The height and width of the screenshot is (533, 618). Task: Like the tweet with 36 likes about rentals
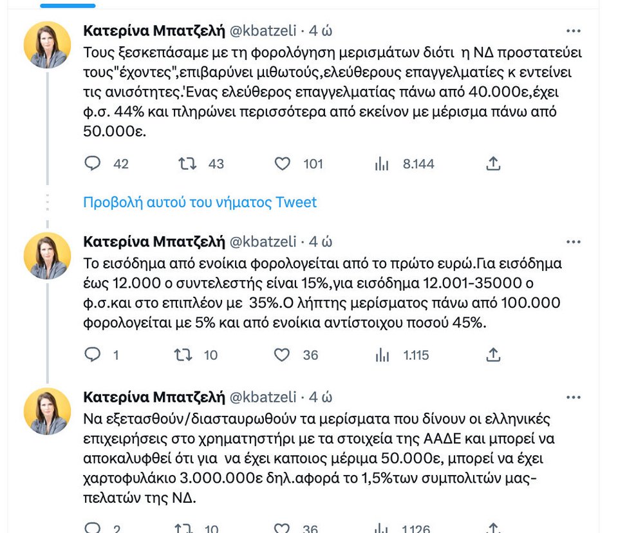coord(283,354)
